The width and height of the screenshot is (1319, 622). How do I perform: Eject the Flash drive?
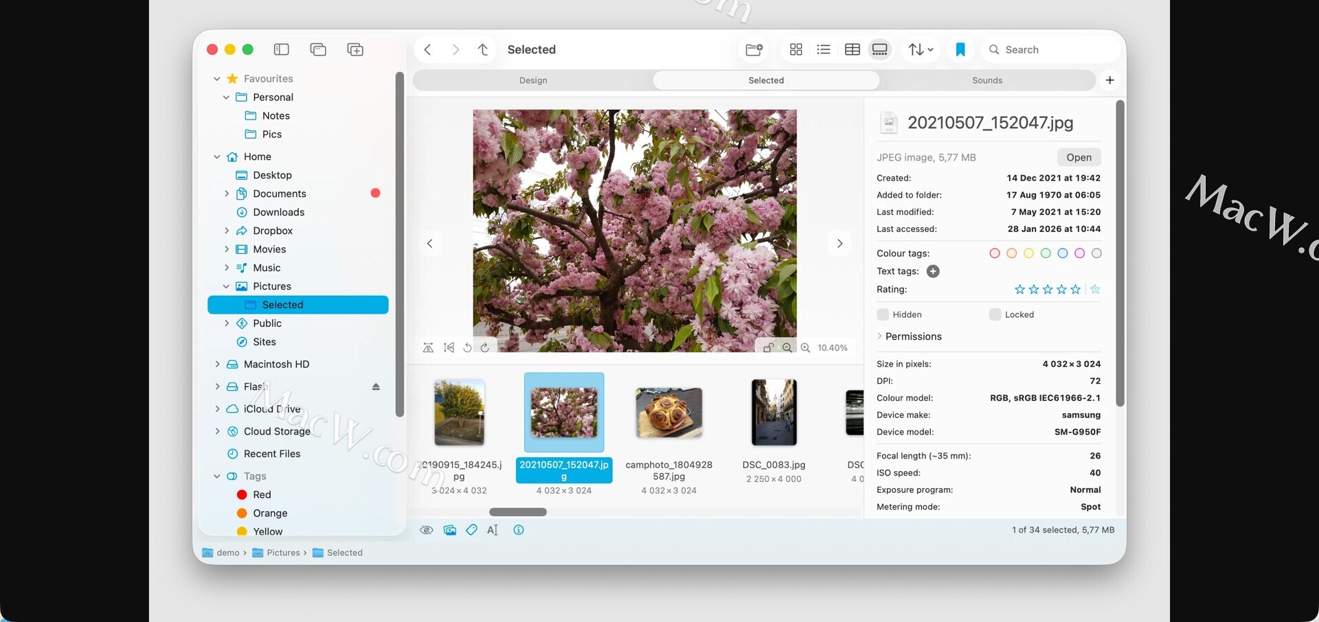point(376,387)
